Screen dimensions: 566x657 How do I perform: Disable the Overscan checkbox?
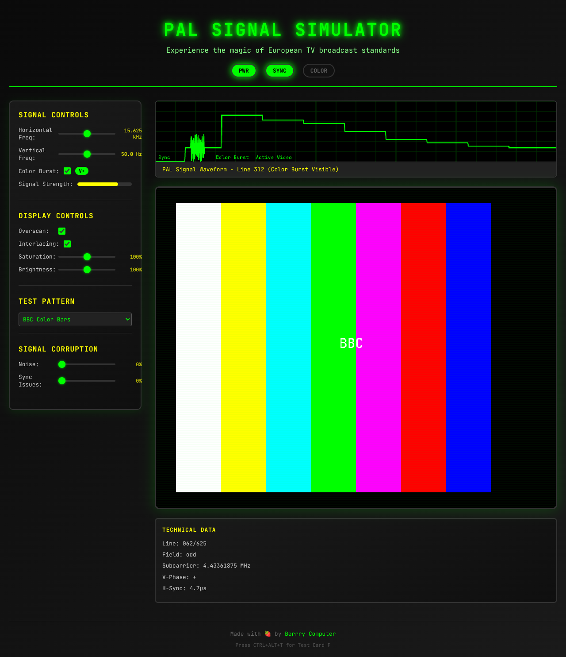61,231
